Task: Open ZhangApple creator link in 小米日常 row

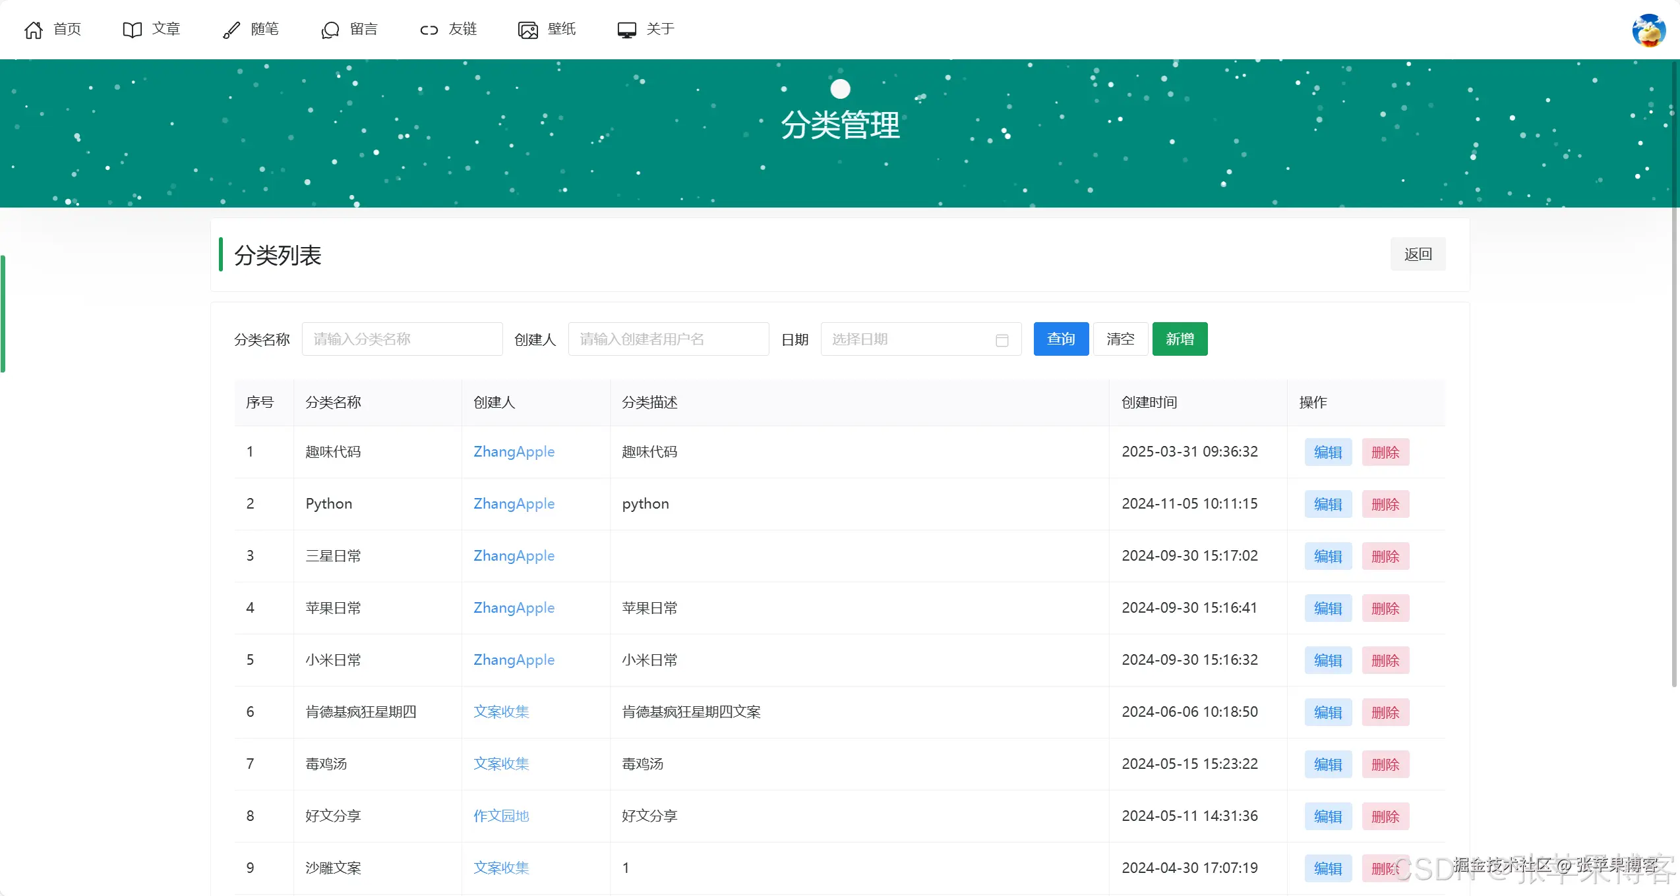Action: (514, 660)
